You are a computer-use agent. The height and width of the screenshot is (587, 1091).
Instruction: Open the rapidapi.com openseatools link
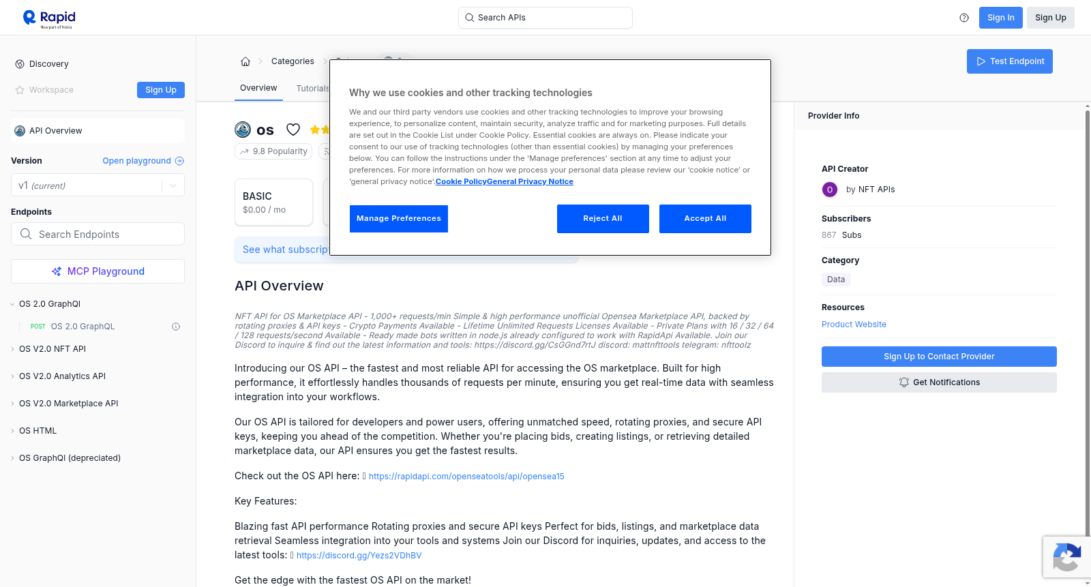tap(466, 477)
